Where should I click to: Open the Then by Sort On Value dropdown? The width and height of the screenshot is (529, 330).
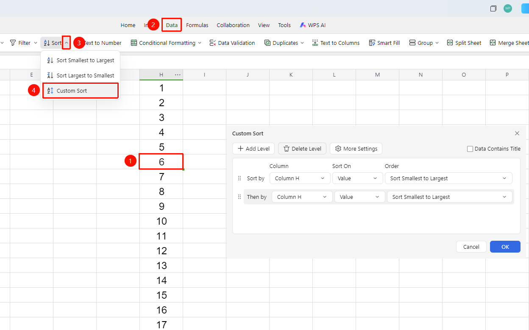click(x=359, y=197)
